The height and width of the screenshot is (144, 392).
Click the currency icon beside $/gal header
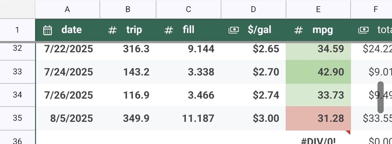pos(234,30)
